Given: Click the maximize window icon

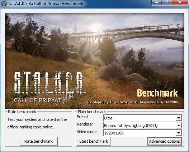Looking at the screenshot, I should pyautogui.click(x=166, y=2).
